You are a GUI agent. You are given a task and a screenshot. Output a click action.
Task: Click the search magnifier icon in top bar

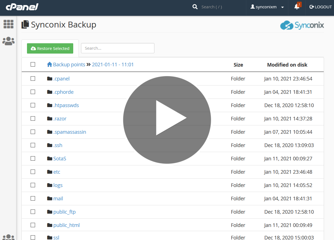(x=195, y=7)
